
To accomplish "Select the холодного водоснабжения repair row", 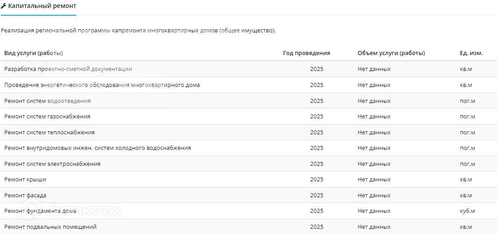I will click(x=98, y=148).
